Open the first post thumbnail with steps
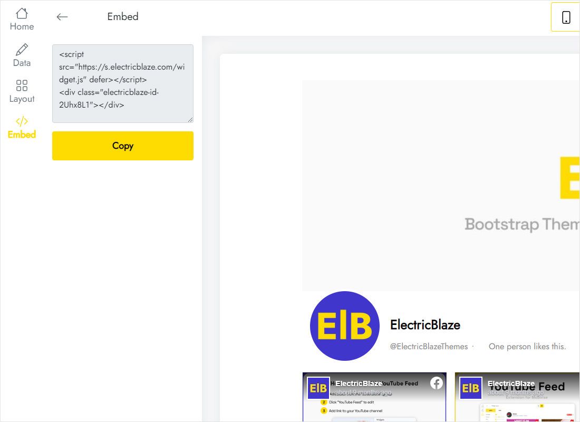Viewport: 580px width, 422px height. pyautogui.click(x=374, y=397)
